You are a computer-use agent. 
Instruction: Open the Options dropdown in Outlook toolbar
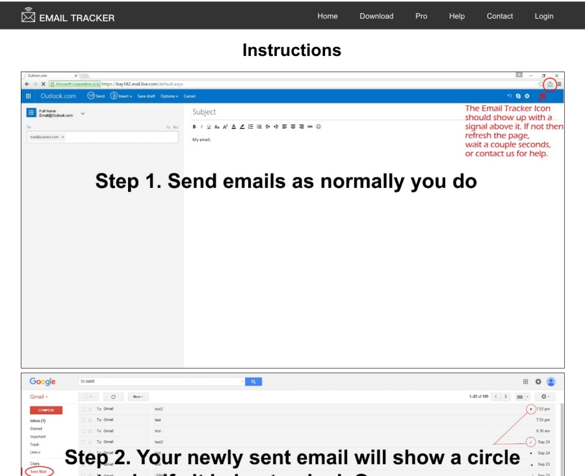(x=169, y=96)
